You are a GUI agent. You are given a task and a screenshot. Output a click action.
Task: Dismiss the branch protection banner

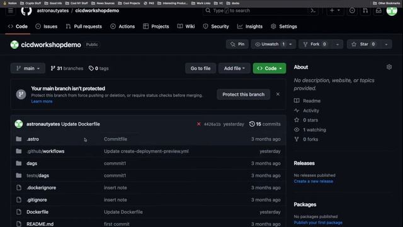(278, 94)
